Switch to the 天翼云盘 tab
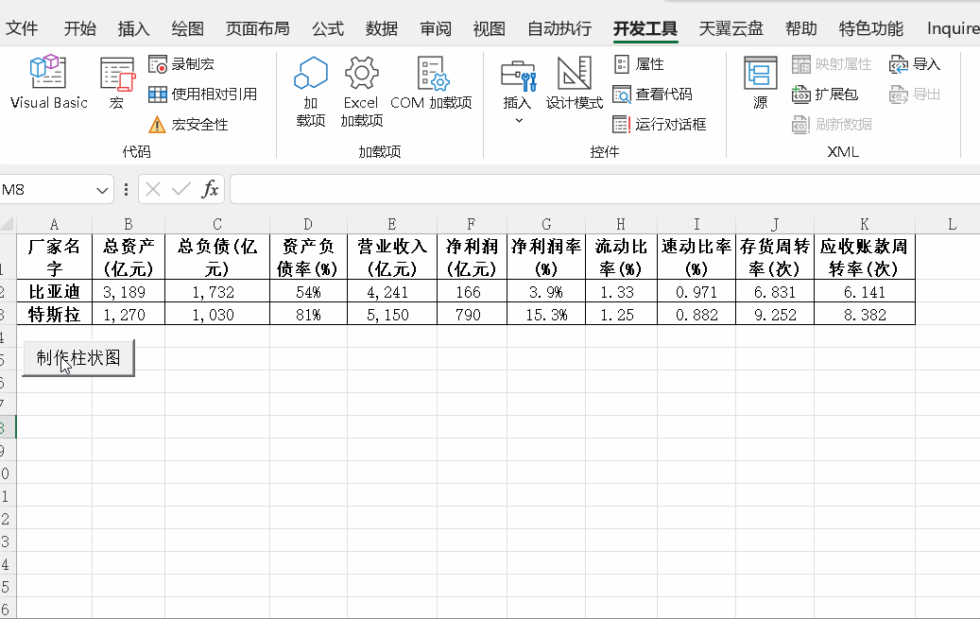Screen dimensions: 980x619 coord(731,28)
